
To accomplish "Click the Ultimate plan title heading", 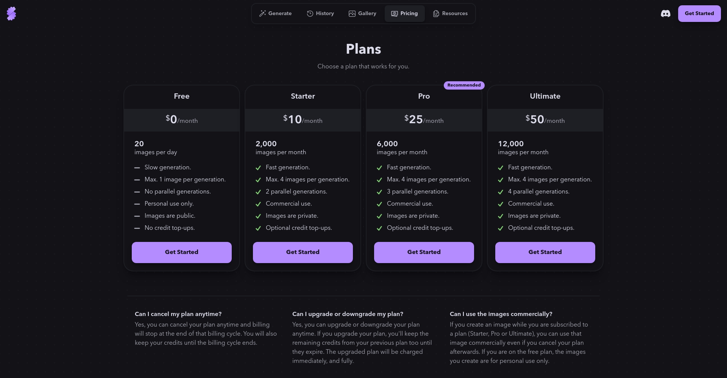I will (x=545, y=96).
